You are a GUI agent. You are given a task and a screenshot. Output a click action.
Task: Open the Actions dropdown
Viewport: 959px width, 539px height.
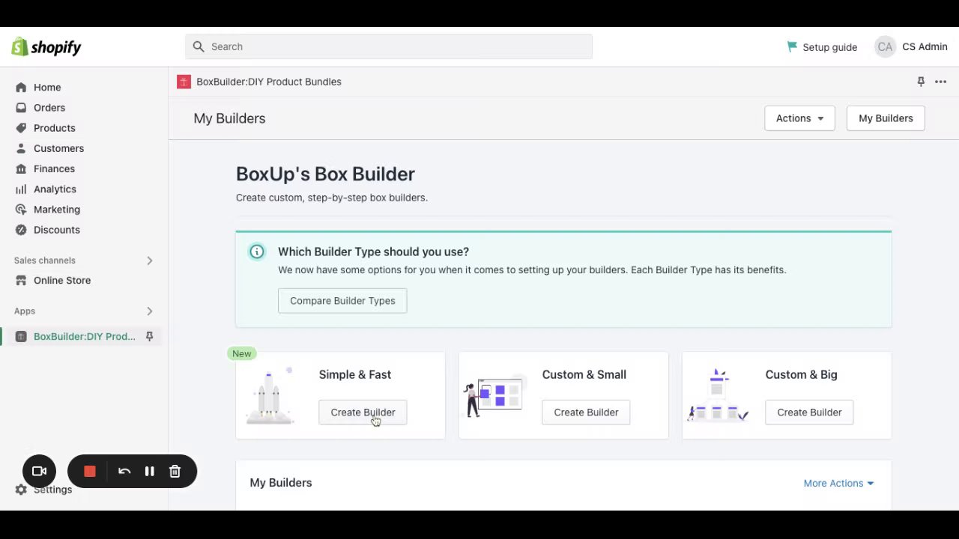799,118
